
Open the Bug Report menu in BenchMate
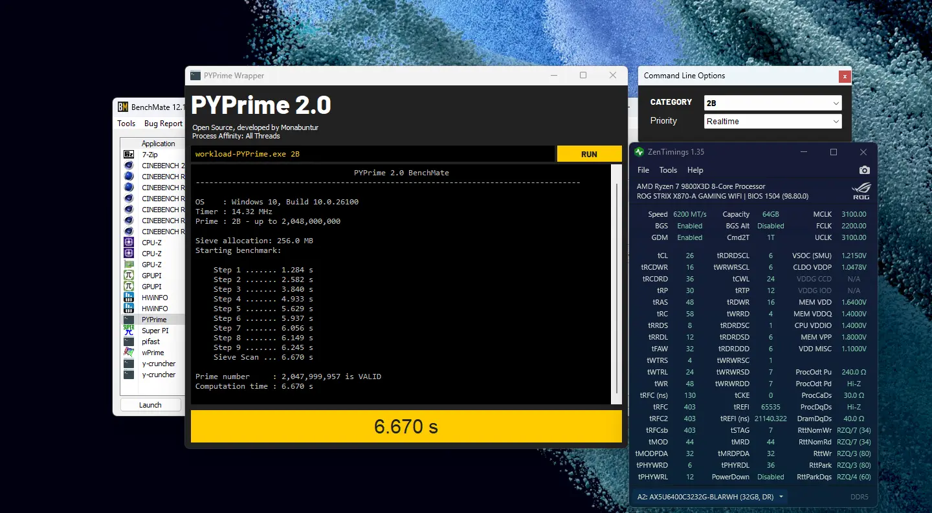pos(163,124)
